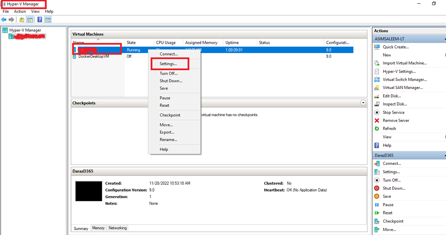Image resolution: width=446 pixels, height=235 pixels.
Task: Click the Turn Off icon under DarazD365 actions
Action: coord(377,180)
